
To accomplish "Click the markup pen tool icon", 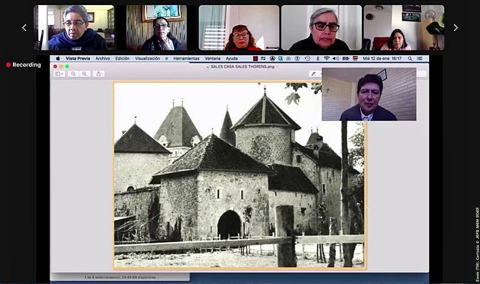I will 314,74.
